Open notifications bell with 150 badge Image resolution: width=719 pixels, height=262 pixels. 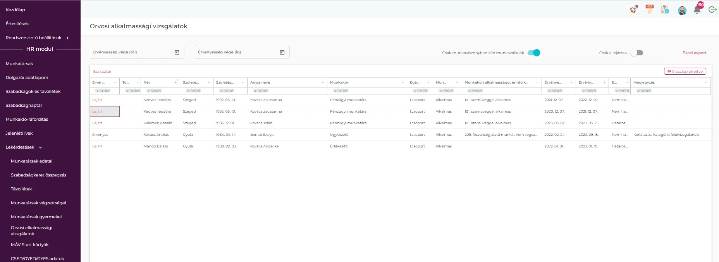[x=697, y=10]
